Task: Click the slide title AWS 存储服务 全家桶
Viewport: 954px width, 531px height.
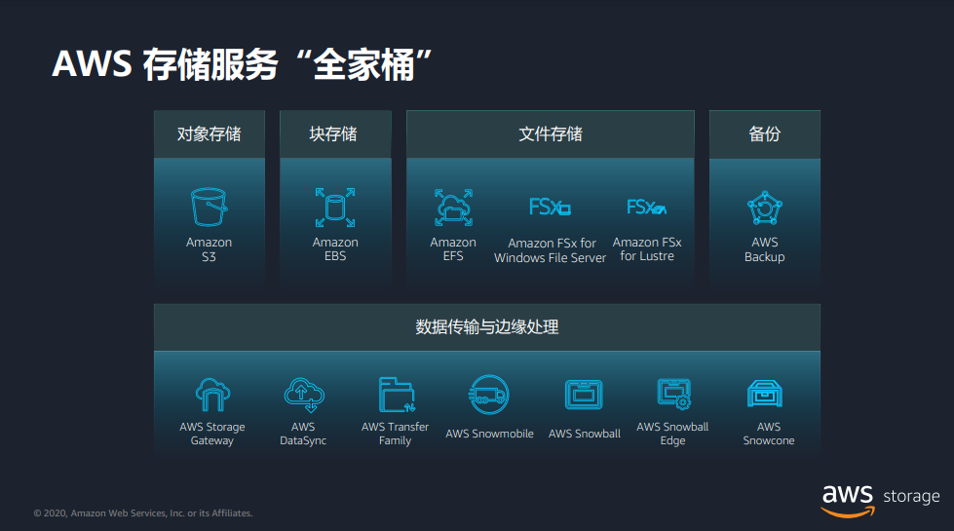Action: tap(242, 64)
